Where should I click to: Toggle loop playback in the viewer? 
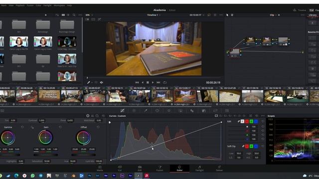click(x=165, y=83)
